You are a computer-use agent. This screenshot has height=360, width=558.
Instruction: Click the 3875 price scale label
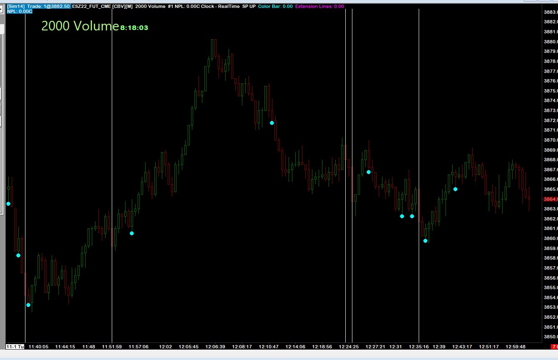coord(550,91)
